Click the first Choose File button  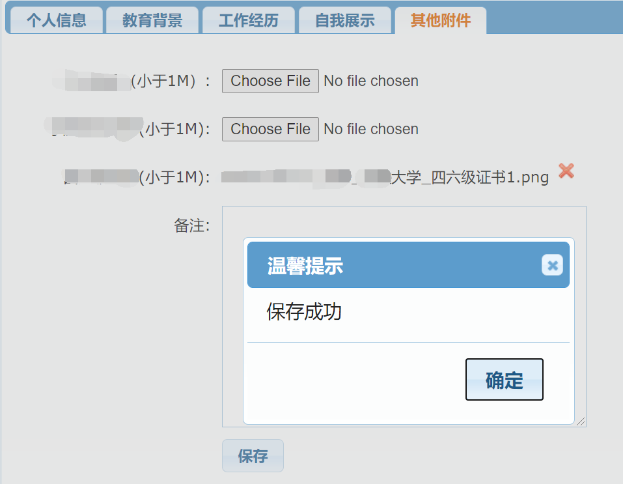270,81
